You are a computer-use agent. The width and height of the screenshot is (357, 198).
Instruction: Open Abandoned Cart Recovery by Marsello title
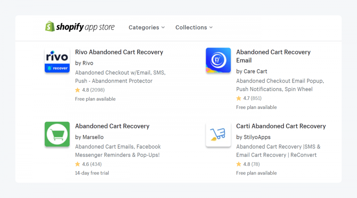112,126
